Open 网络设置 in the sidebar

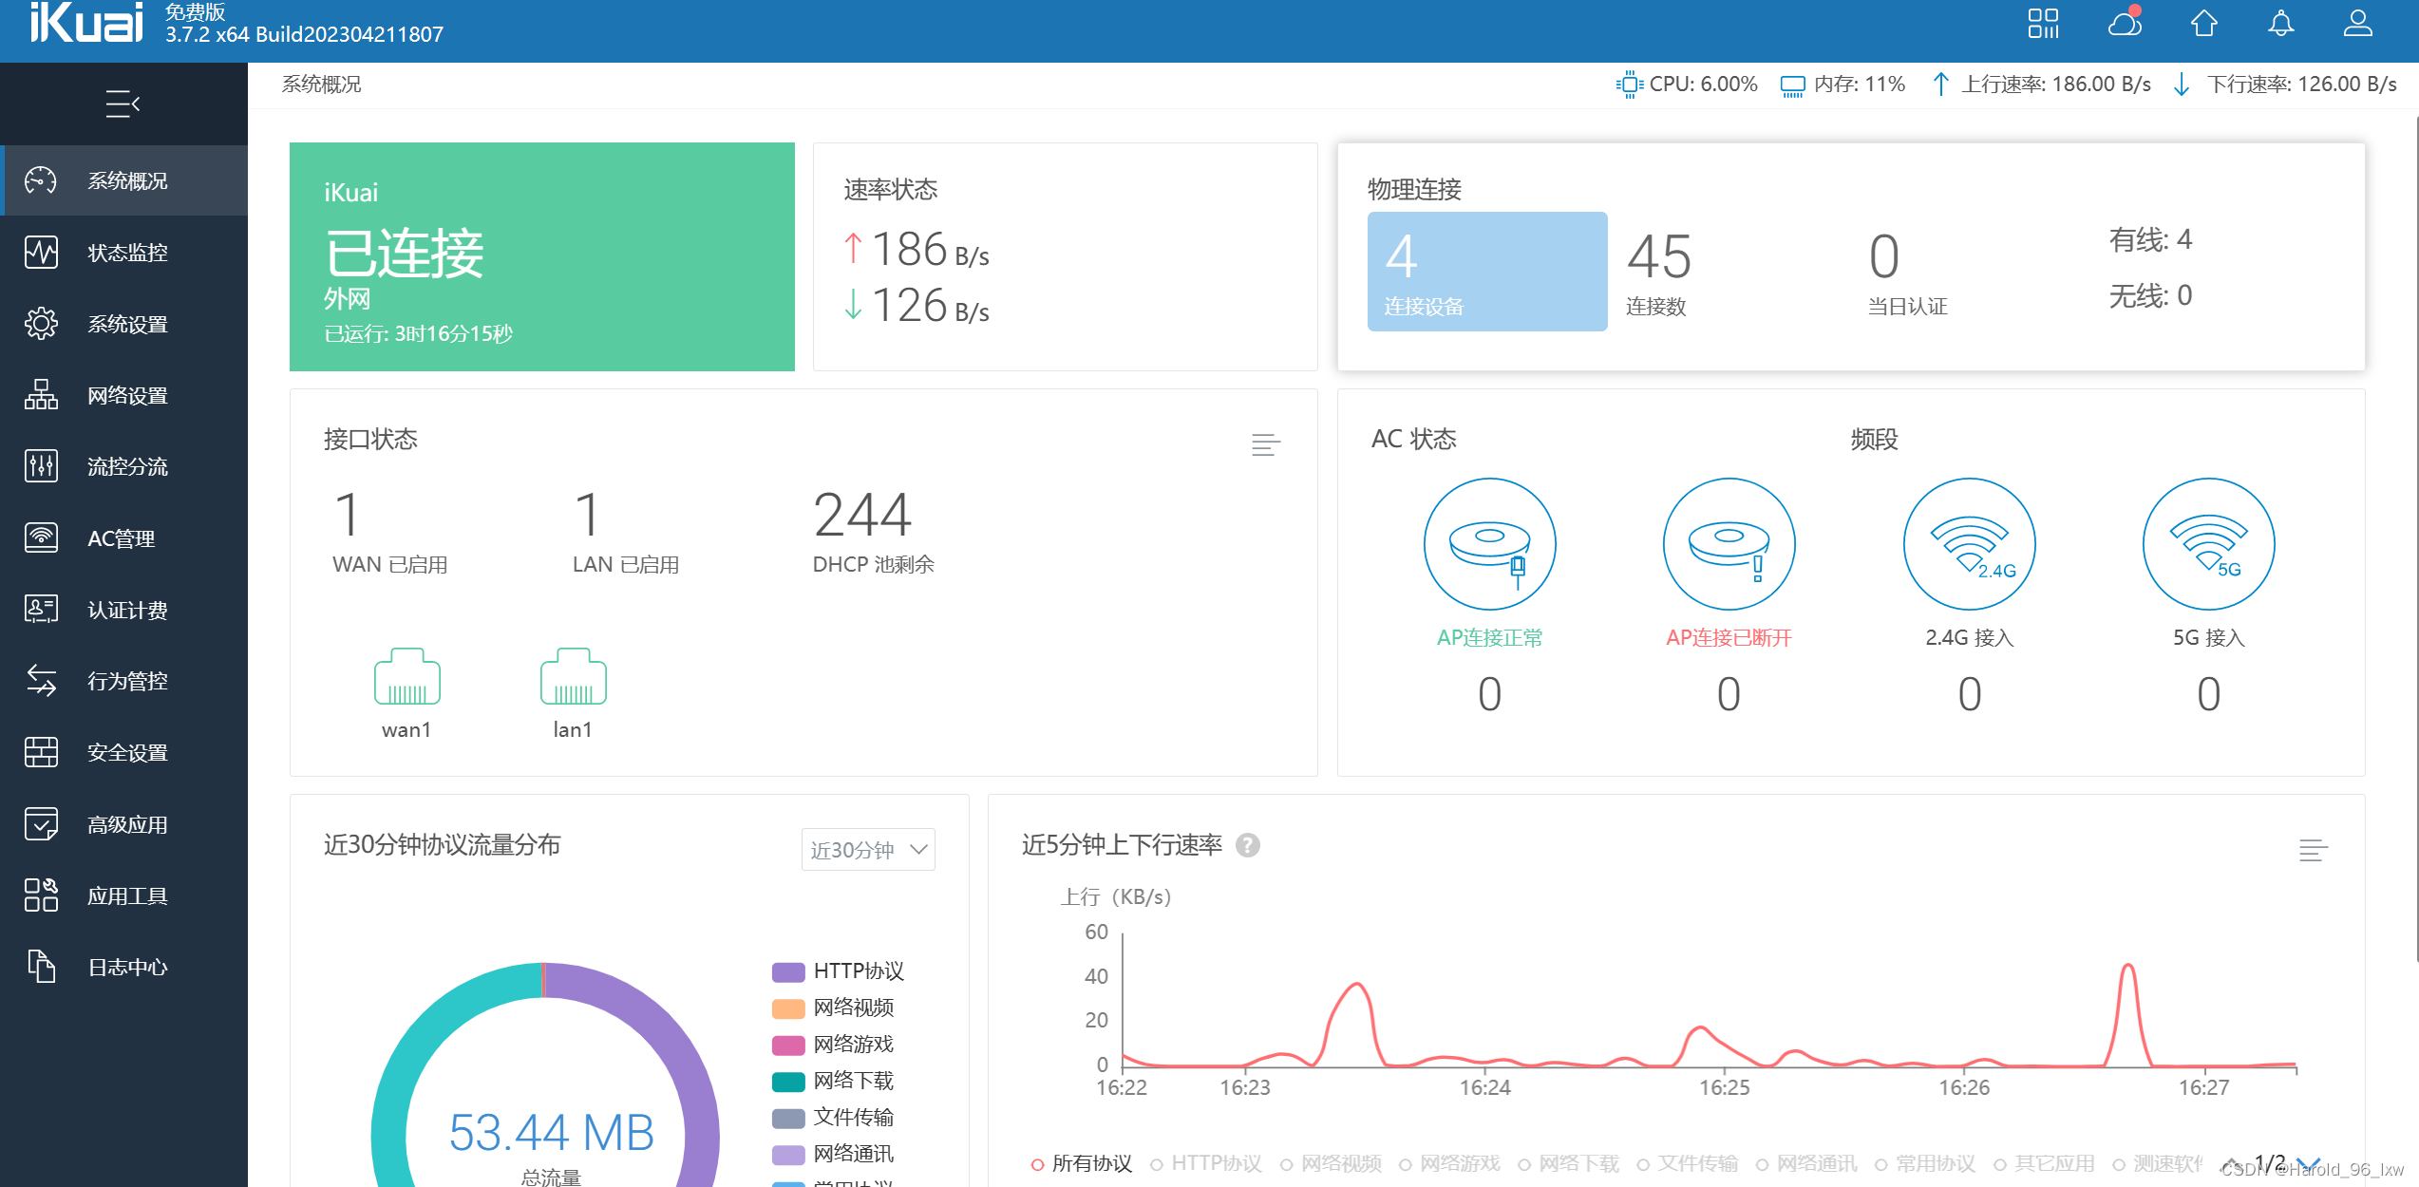pos(123,395)
